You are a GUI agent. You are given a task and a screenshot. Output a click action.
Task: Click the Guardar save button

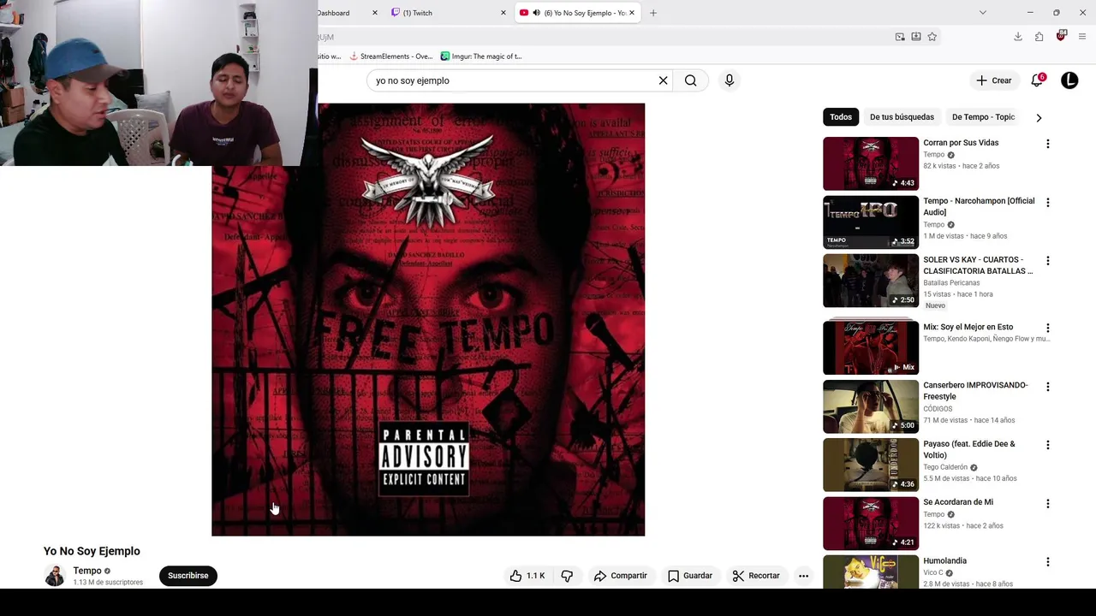point(690,576)
